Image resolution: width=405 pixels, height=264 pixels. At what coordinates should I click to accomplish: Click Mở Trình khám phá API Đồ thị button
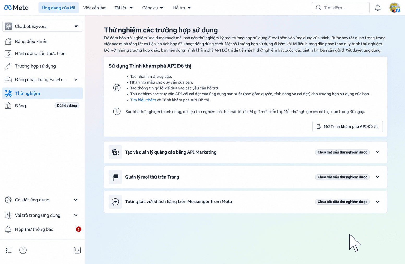pyautogui.click(x=348, y=126)
